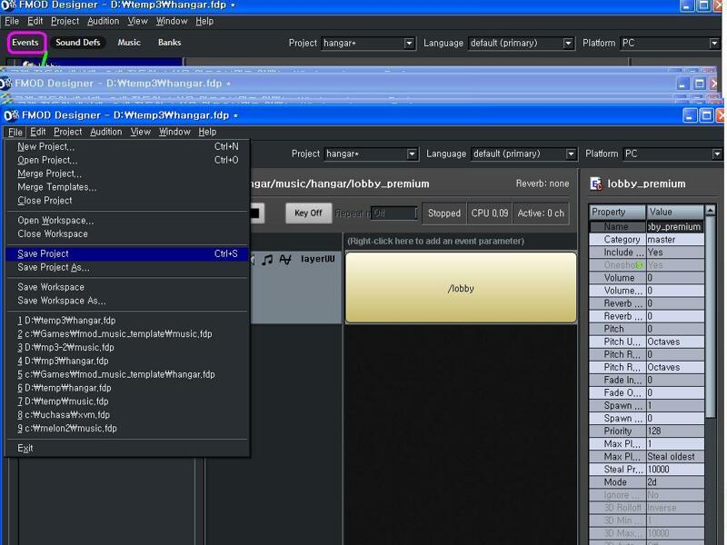The image size is (727, 545).
Task: Click Steal Pr... value '10000'
Action: 675,470
